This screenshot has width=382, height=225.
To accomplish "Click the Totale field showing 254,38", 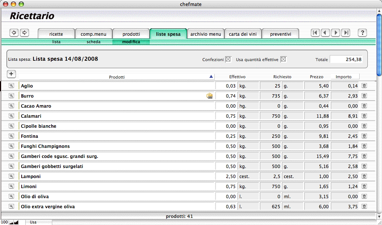I will (x=346, y=60).
